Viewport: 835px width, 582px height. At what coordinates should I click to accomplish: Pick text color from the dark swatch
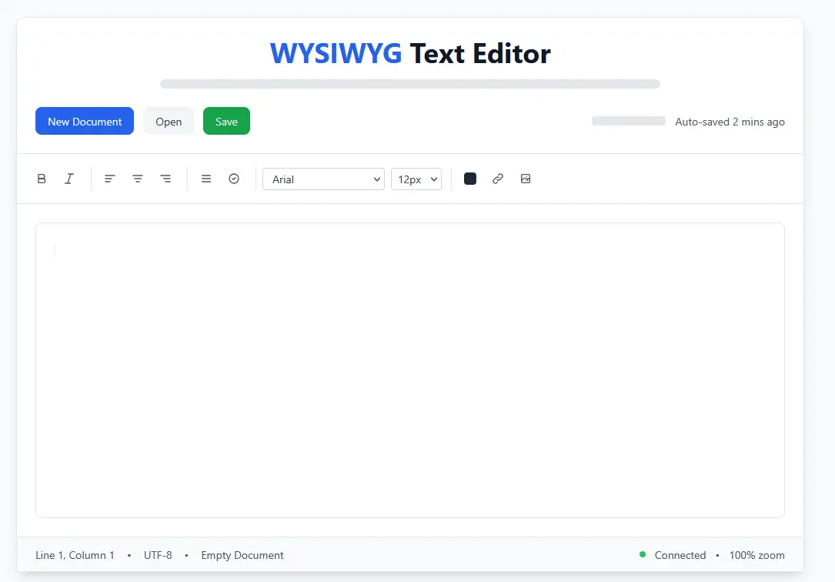(470, 179)
